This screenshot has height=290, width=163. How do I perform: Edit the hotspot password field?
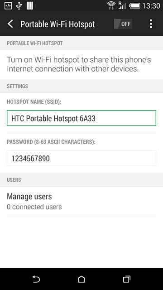point(81,158)
